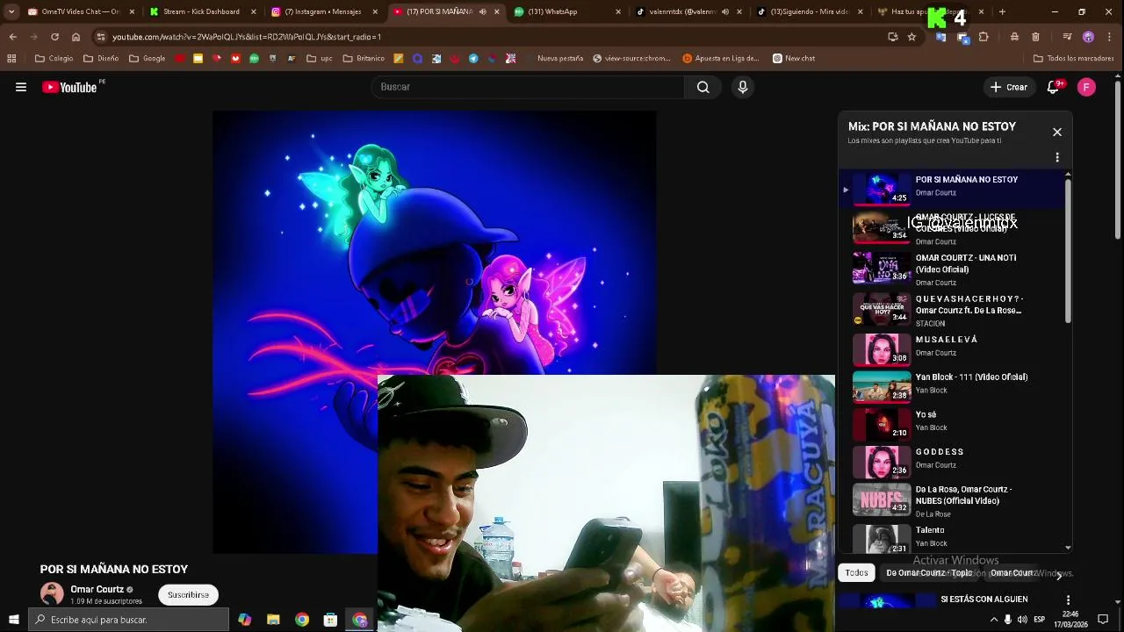Open the account avatar menu
1124x632 pixels.
coord(1086,87)
